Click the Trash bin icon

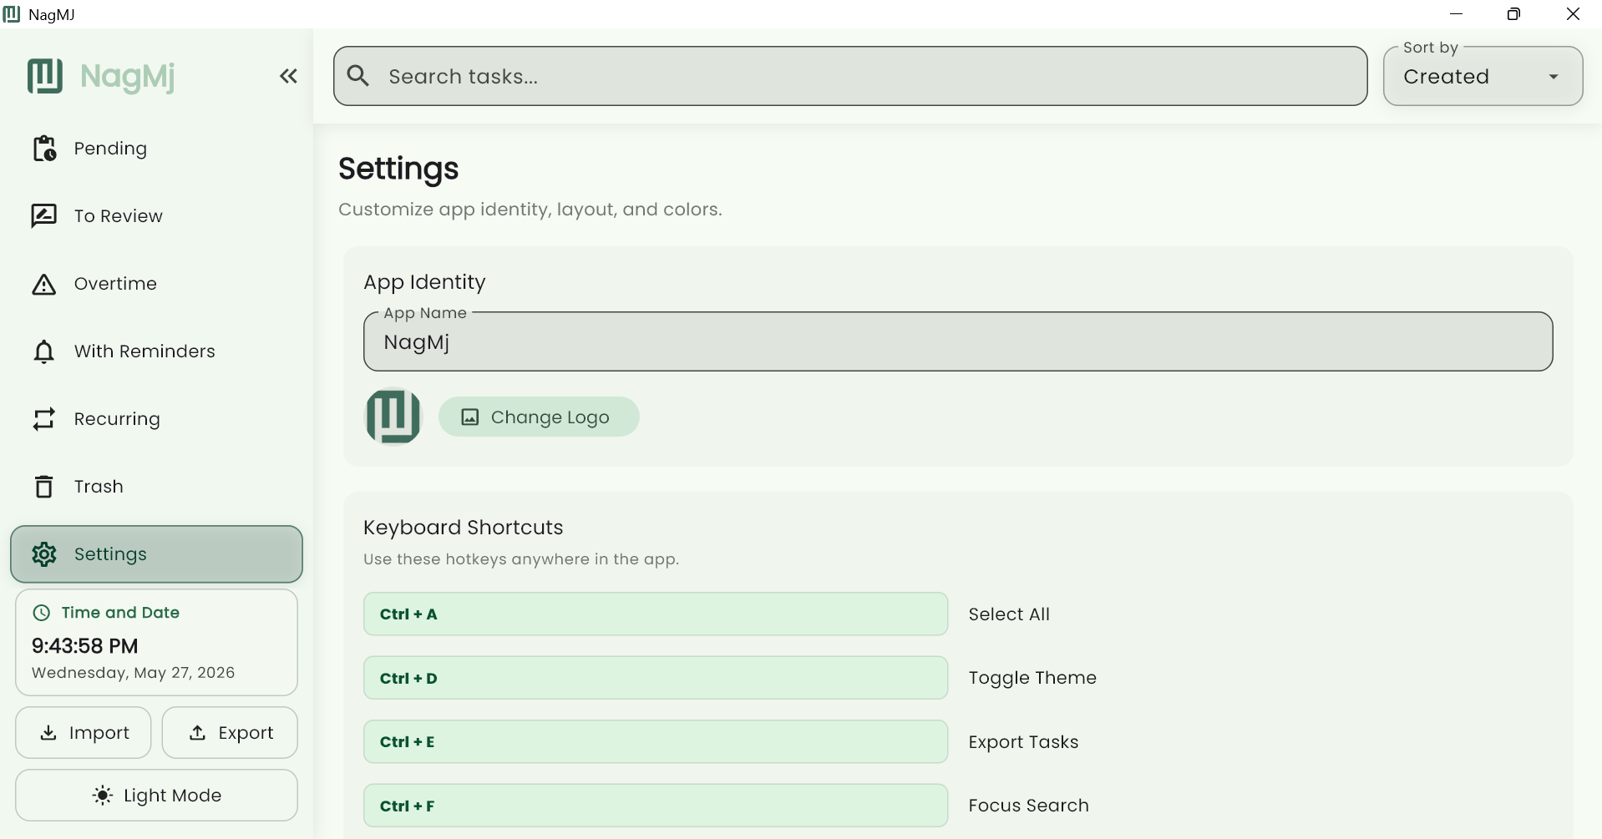(44, 487)
